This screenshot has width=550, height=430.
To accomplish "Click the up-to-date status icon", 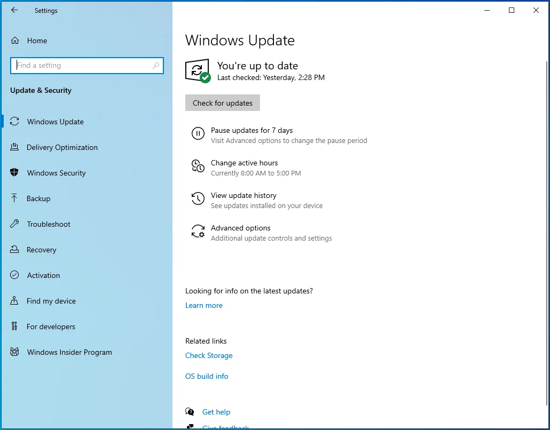I will click(198, 71).
